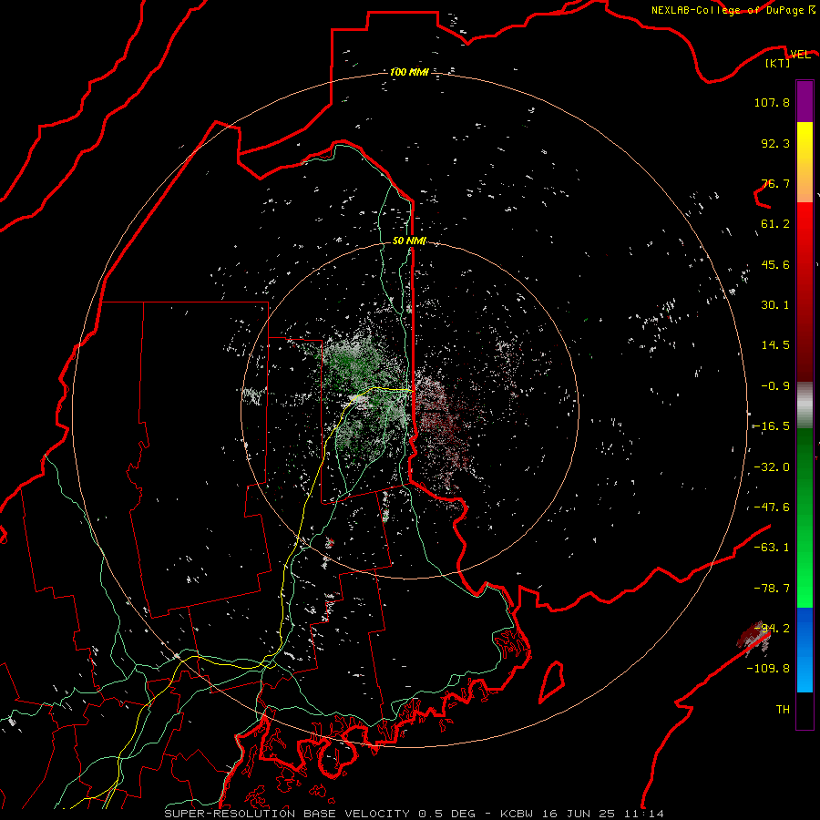Viewport: 820px width, 820px height.
Task: Click the TH label beside the scale
Action: pos(783,710)
